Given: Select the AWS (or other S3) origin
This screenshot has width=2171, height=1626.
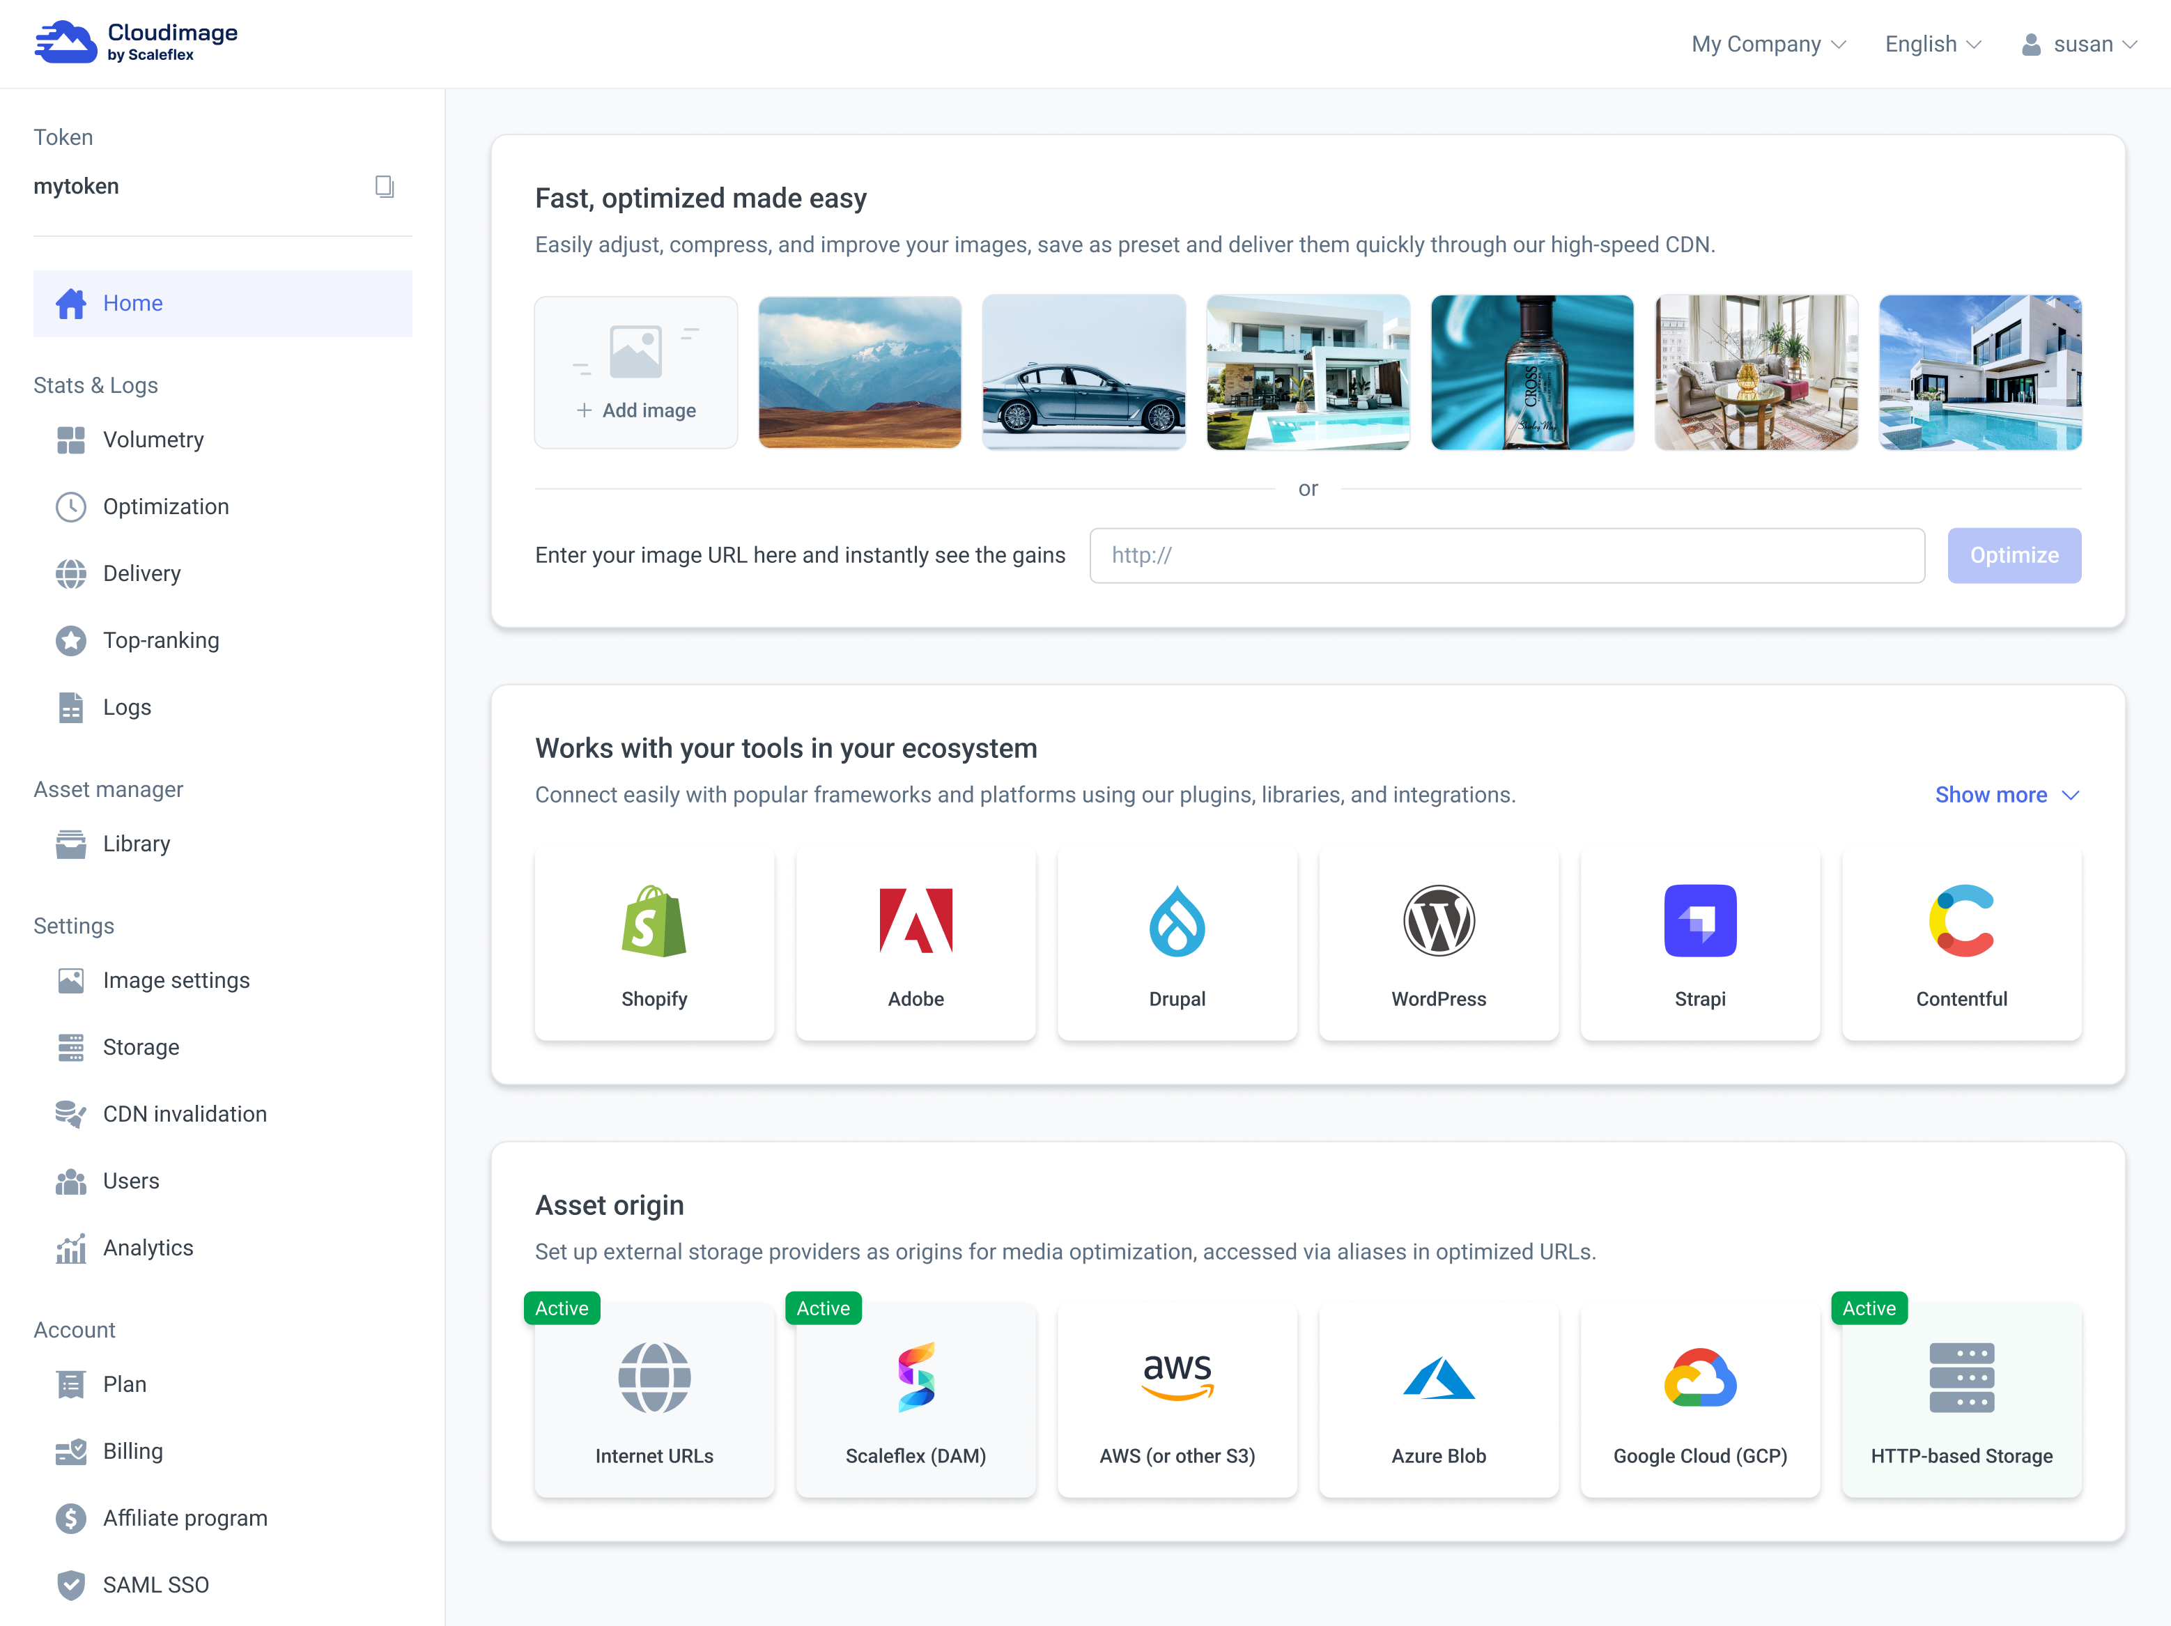Looking at the screenshot, I should [1177, 1400].
